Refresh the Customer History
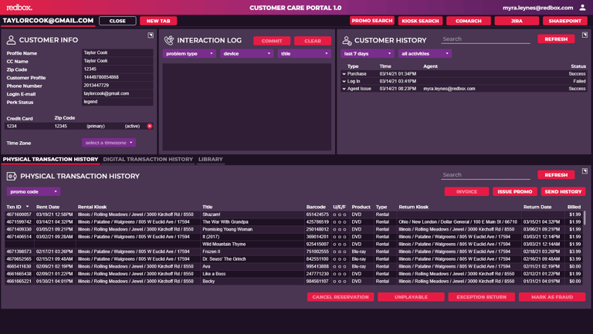The height and width of the screenshot is (334, 593). click(x=556, y=39)
